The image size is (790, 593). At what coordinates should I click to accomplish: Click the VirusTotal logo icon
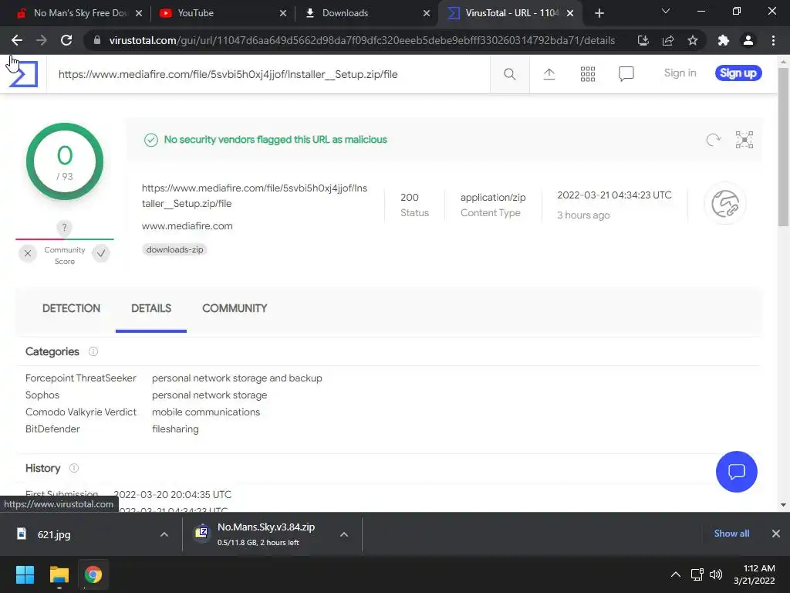pos(23,74)
